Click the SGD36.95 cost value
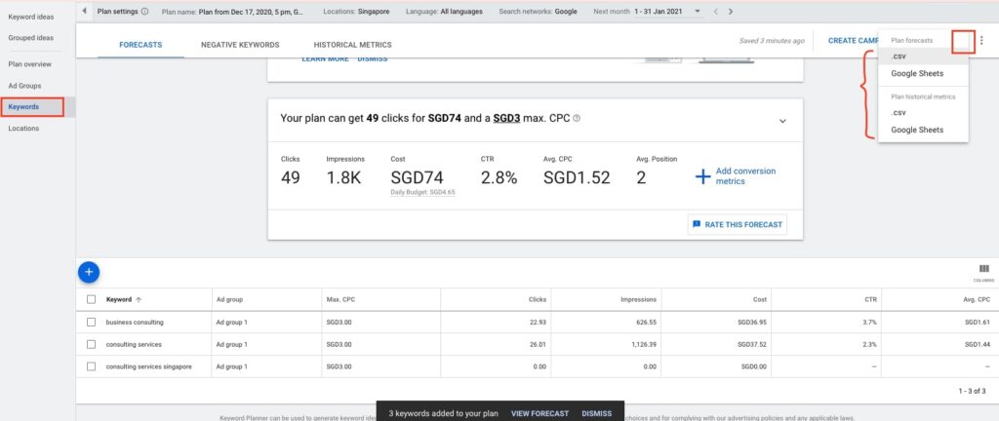 coord(752,323)
